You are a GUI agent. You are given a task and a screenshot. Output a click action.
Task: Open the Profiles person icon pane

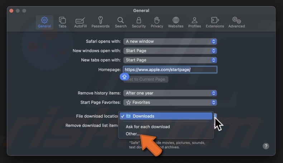pos(195,22)
